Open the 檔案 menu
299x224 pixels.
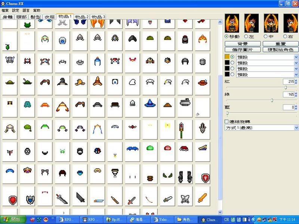point(5,10)
